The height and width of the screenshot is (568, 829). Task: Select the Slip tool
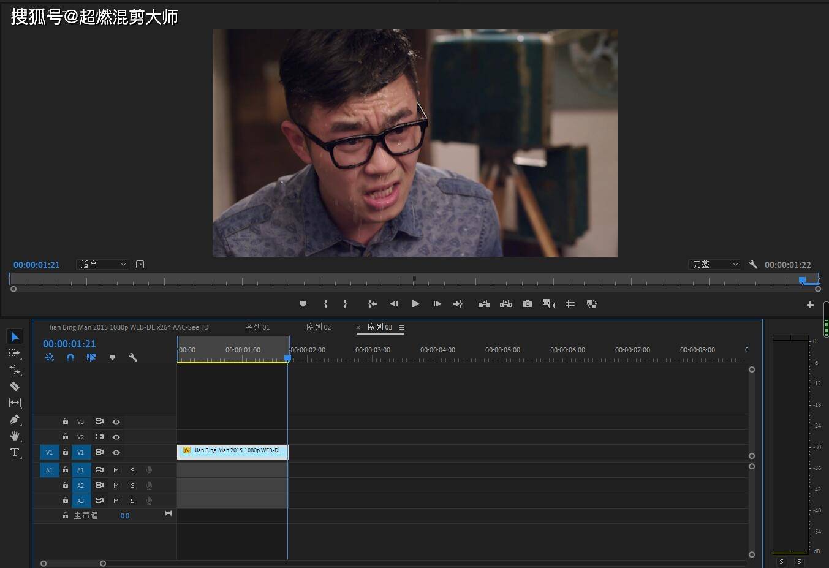click(15, 403)
